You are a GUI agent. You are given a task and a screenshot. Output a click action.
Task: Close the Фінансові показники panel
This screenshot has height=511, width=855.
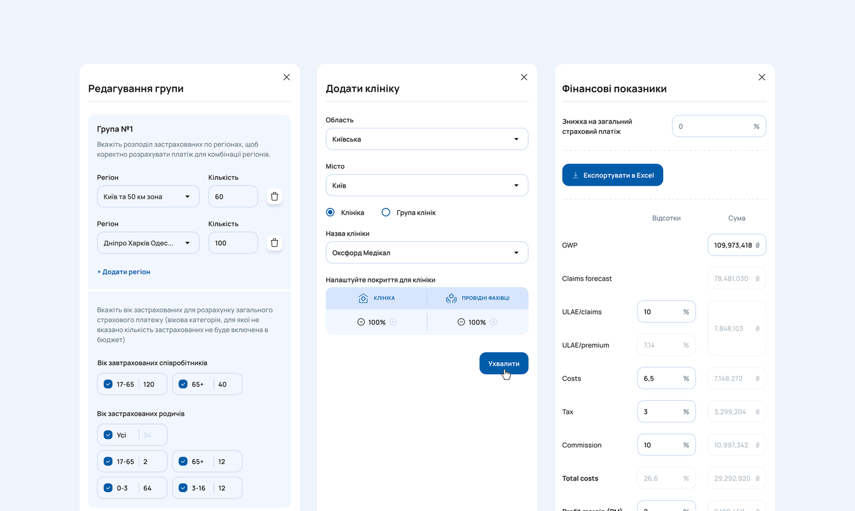762,78
